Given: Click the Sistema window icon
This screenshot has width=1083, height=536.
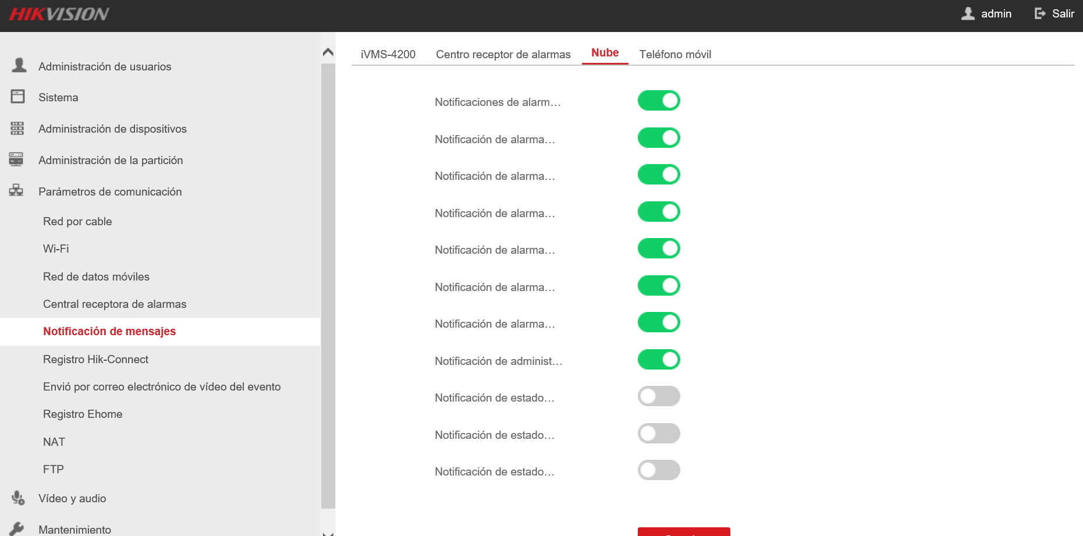Looking at the screenshot, I should pos(18,97).
